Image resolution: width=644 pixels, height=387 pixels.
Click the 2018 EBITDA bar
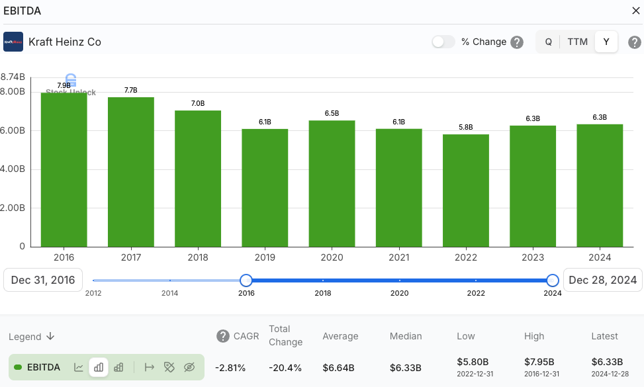tap(198, 179)
